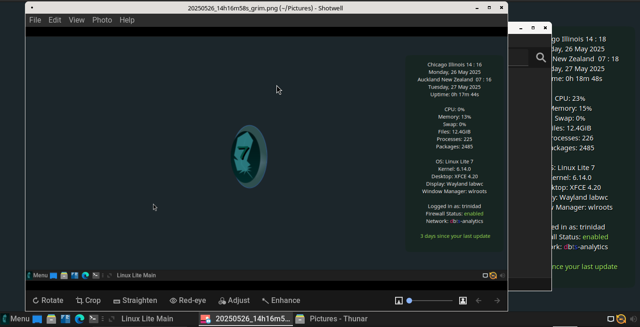The height and width of the screenshot is (327, 640).
Task: Click the panel separator handle after terminal
Action: pyautogui.click(x=103, y=319)
